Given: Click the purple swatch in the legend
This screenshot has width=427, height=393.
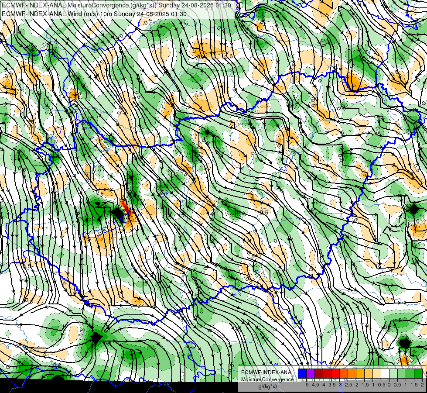Looking at the screenshot, I should point(311,373).
